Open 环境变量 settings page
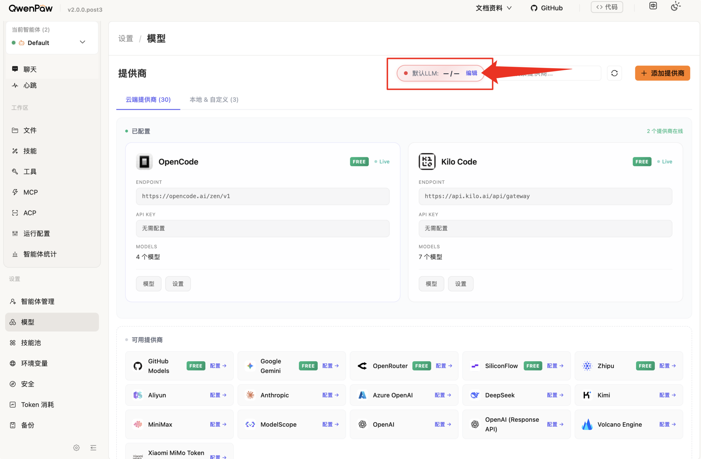 [52, 363]
